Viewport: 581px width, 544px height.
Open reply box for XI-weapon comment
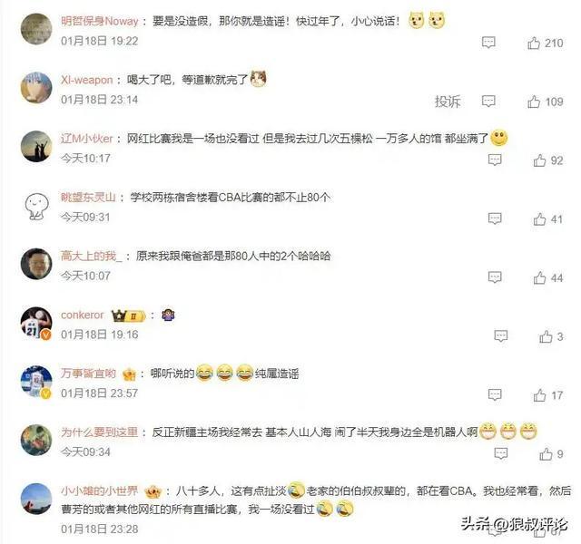coord(488,101)
